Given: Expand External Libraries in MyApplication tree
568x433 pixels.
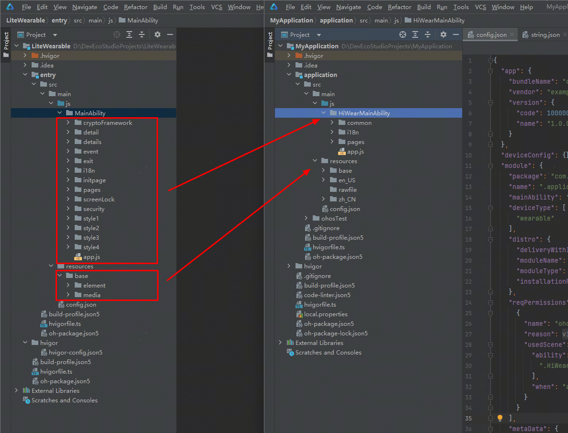Looking at the screenshot, I should point(280,343).
